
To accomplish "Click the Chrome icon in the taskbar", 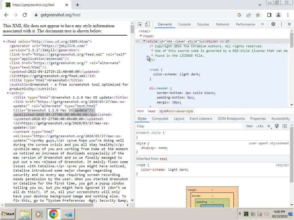I will pyautogui.click(x=53, y=214).
